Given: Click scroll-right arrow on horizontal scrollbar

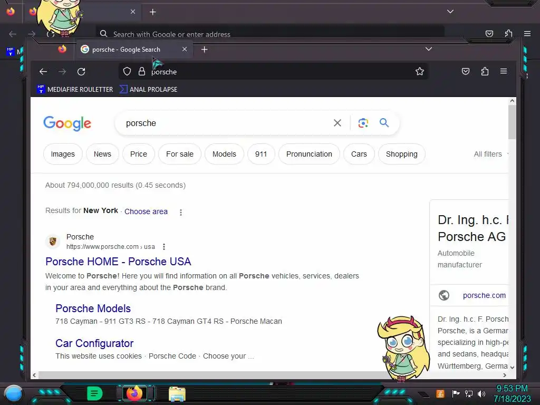Looking at the screenshot, I should coord(505,375).
